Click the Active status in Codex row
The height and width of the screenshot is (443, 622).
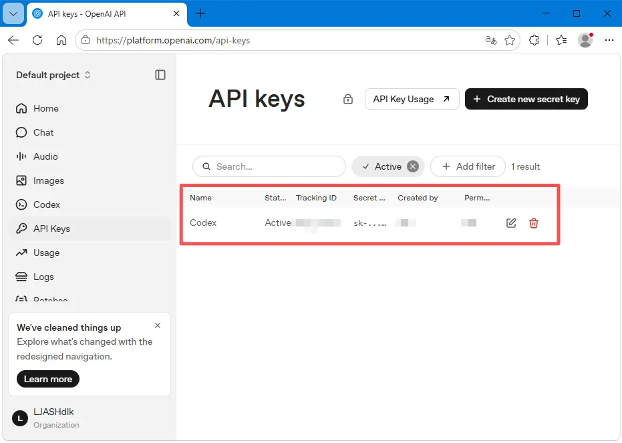(x=278, y=223)
